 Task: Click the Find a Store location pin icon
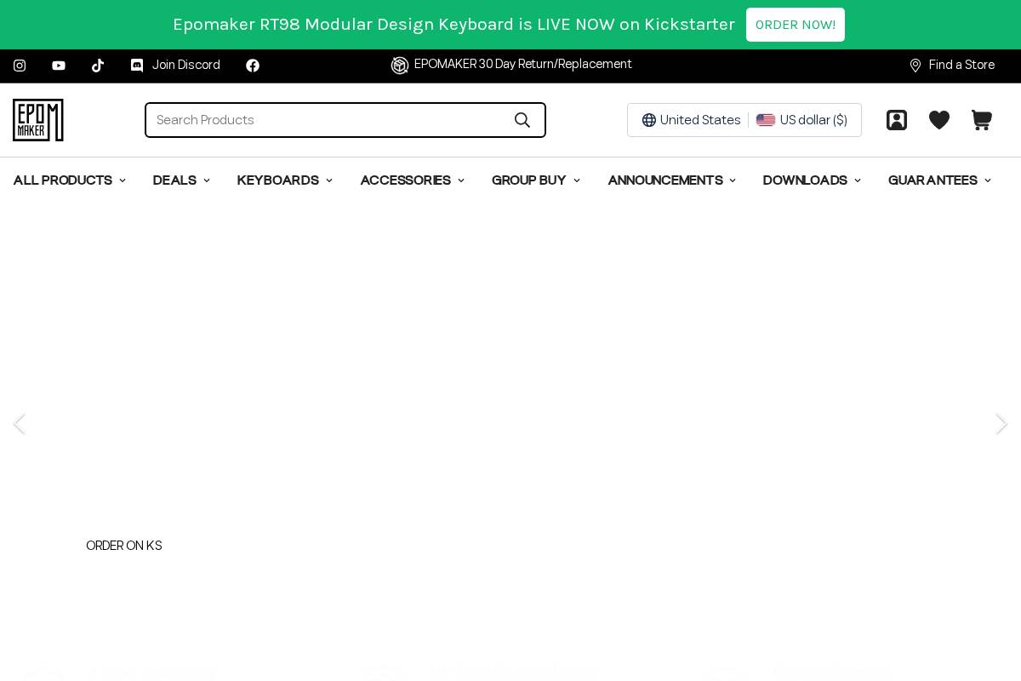[x=915, y=66]
